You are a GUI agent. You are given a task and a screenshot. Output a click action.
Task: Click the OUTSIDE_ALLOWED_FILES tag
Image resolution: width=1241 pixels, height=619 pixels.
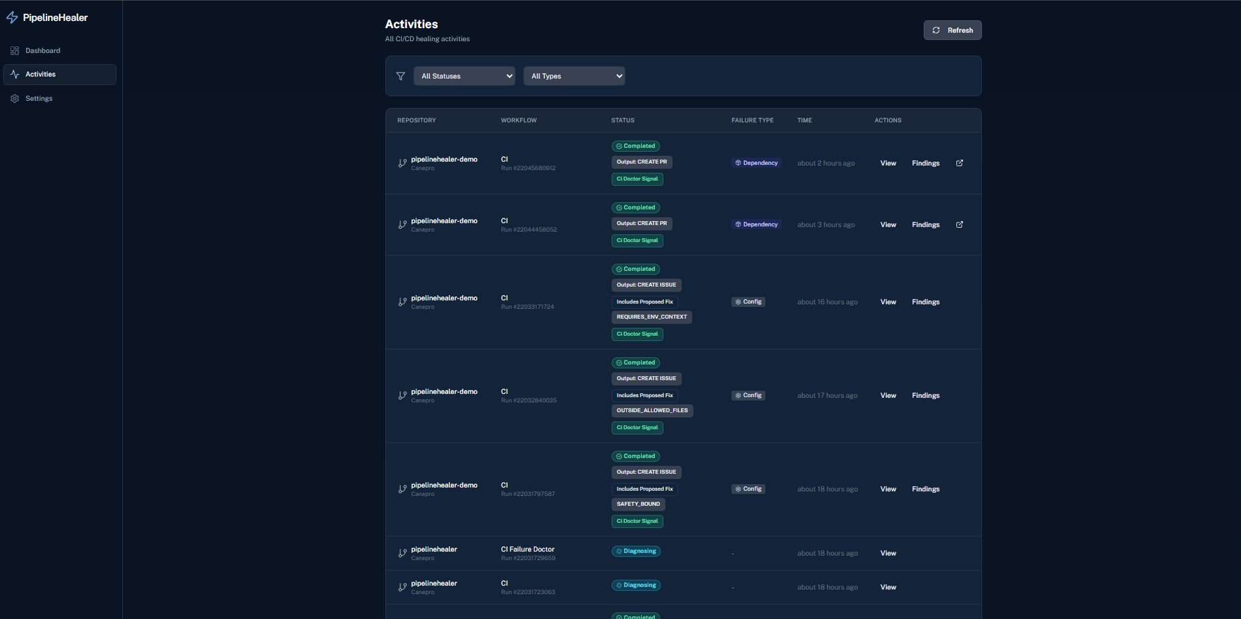point(652,410)
